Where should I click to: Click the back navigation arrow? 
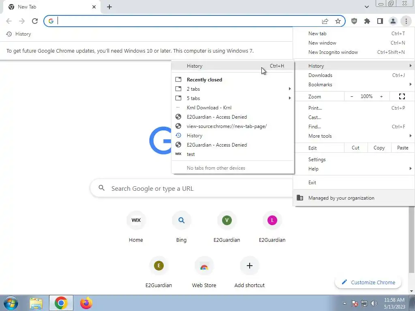pyautogui.click(x=9, y=21)
